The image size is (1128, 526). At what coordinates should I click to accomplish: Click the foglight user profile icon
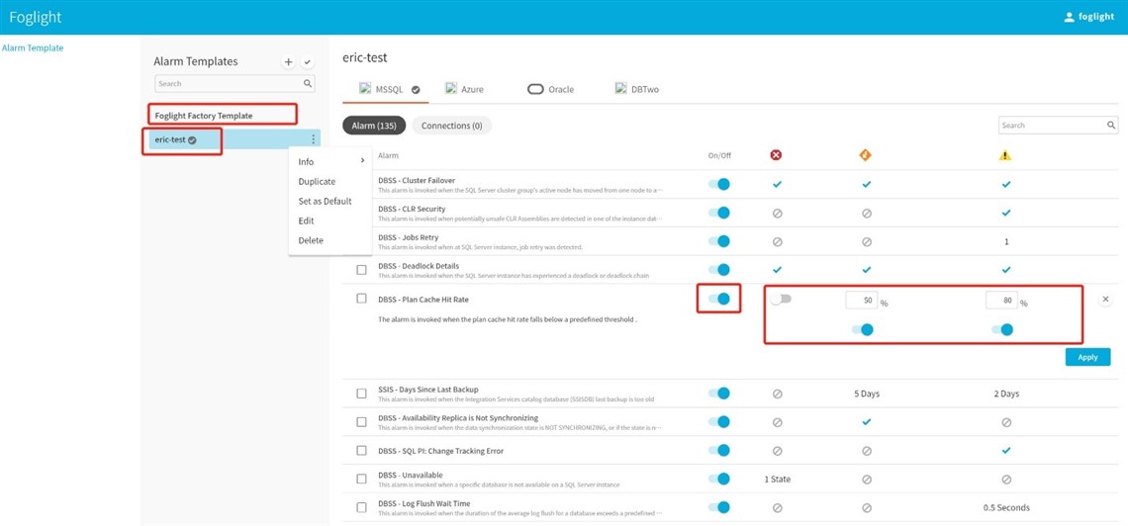click(1069, 17)
